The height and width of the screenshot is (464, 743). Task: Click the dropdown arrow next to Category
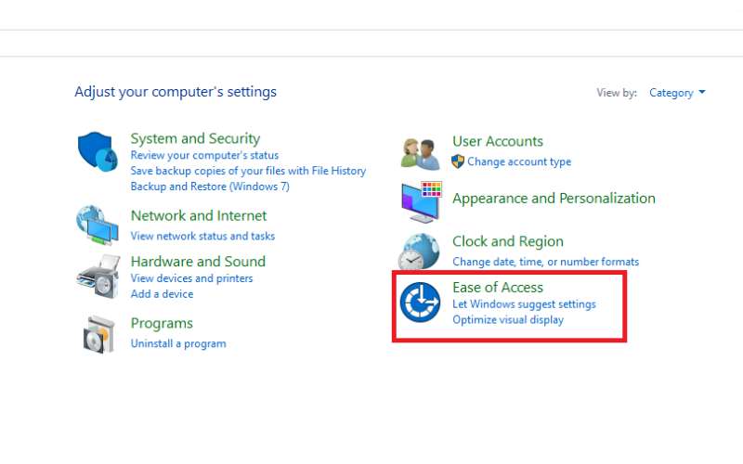[702, 92]
